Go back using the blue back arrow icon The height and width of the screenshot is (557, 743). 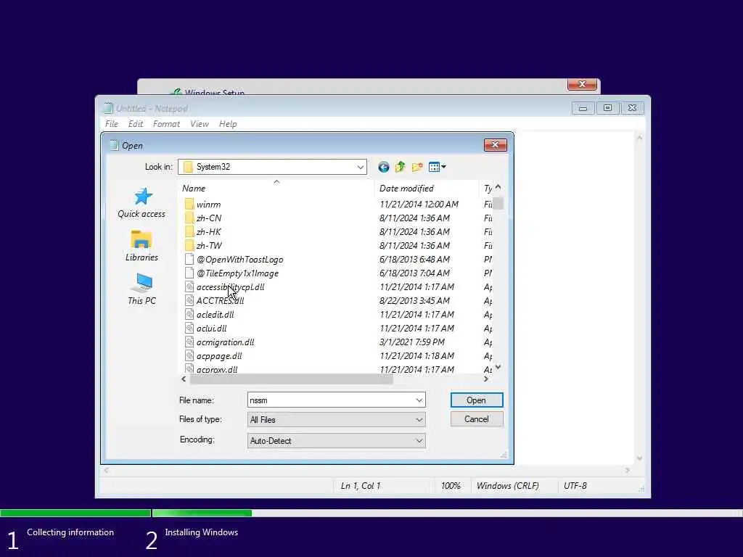pyautogui.click(x=383, y=167)
